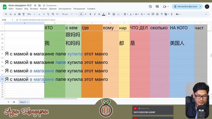212x119 pixels.
Task: Open the all sheets list icon
Action: (14, 102)
